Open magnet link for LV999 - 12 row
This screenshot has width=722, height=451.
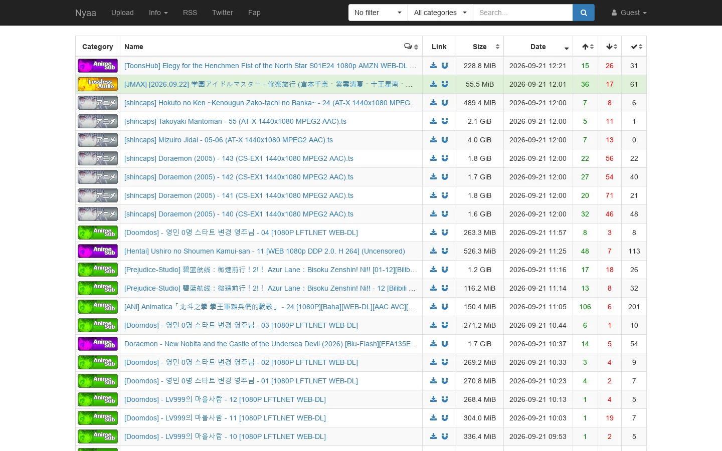click(x=445, y=399)
